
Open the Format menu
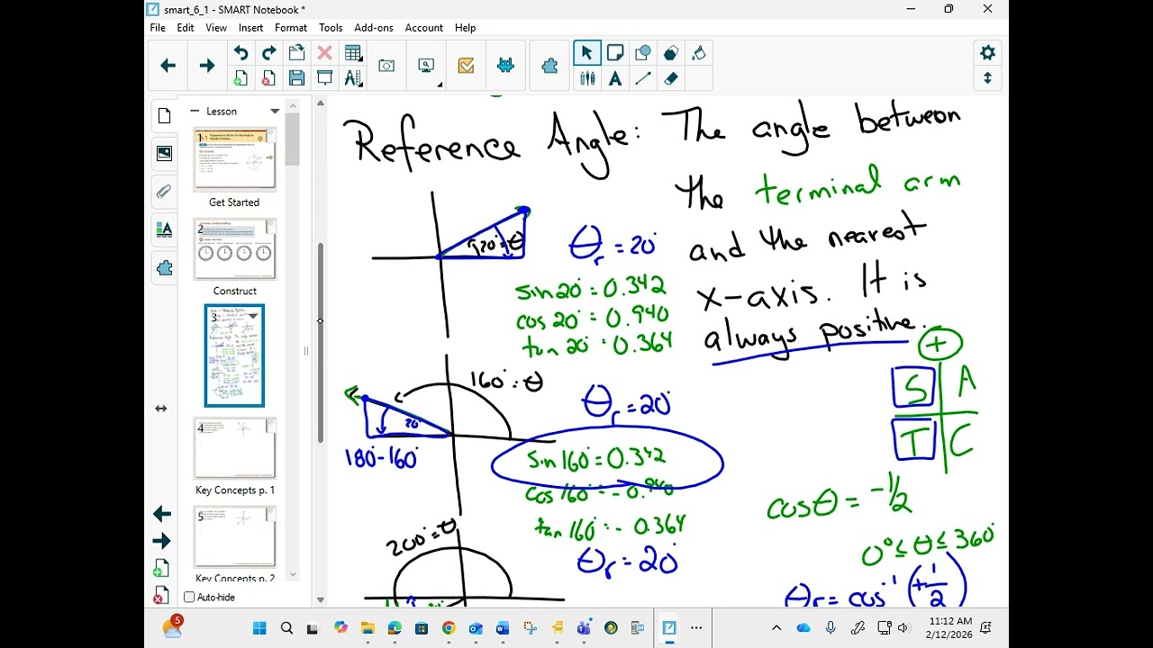[x=291, y=28]
